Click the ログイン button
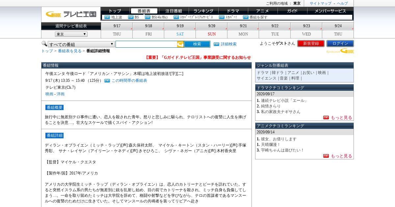 340,43
